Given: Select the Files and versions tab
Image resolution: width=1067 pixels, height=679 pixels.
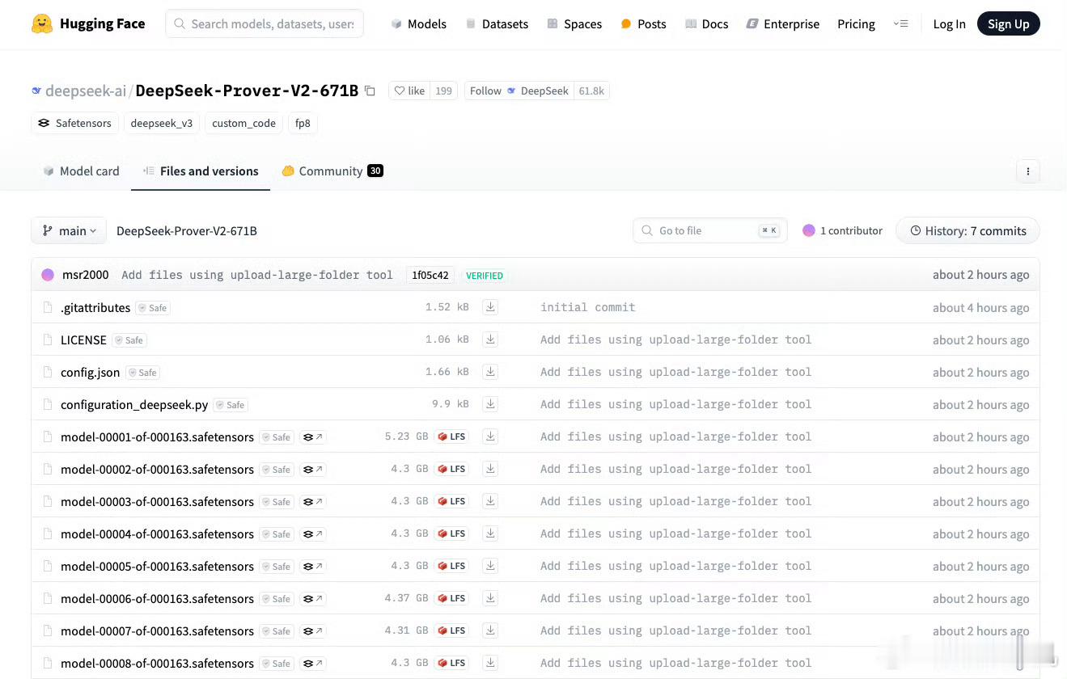Looking at the screenshot, I should click(201, 171).
